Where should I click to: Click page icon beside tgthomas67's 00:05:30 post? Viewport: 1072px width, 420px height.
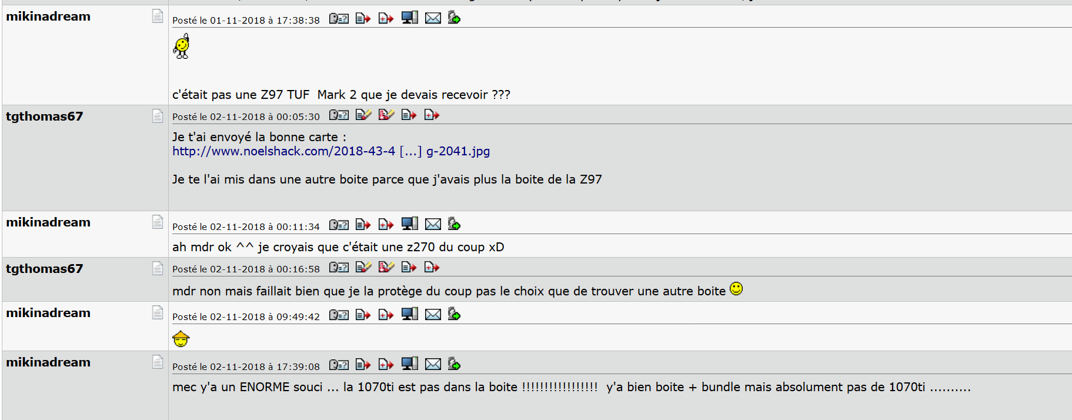(157, 116)
